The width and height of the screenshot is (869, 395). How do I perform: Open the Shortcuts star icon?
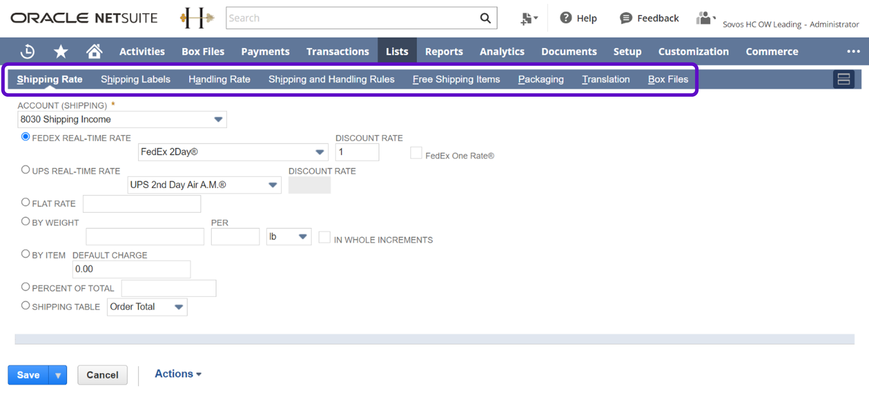point(61,51)
